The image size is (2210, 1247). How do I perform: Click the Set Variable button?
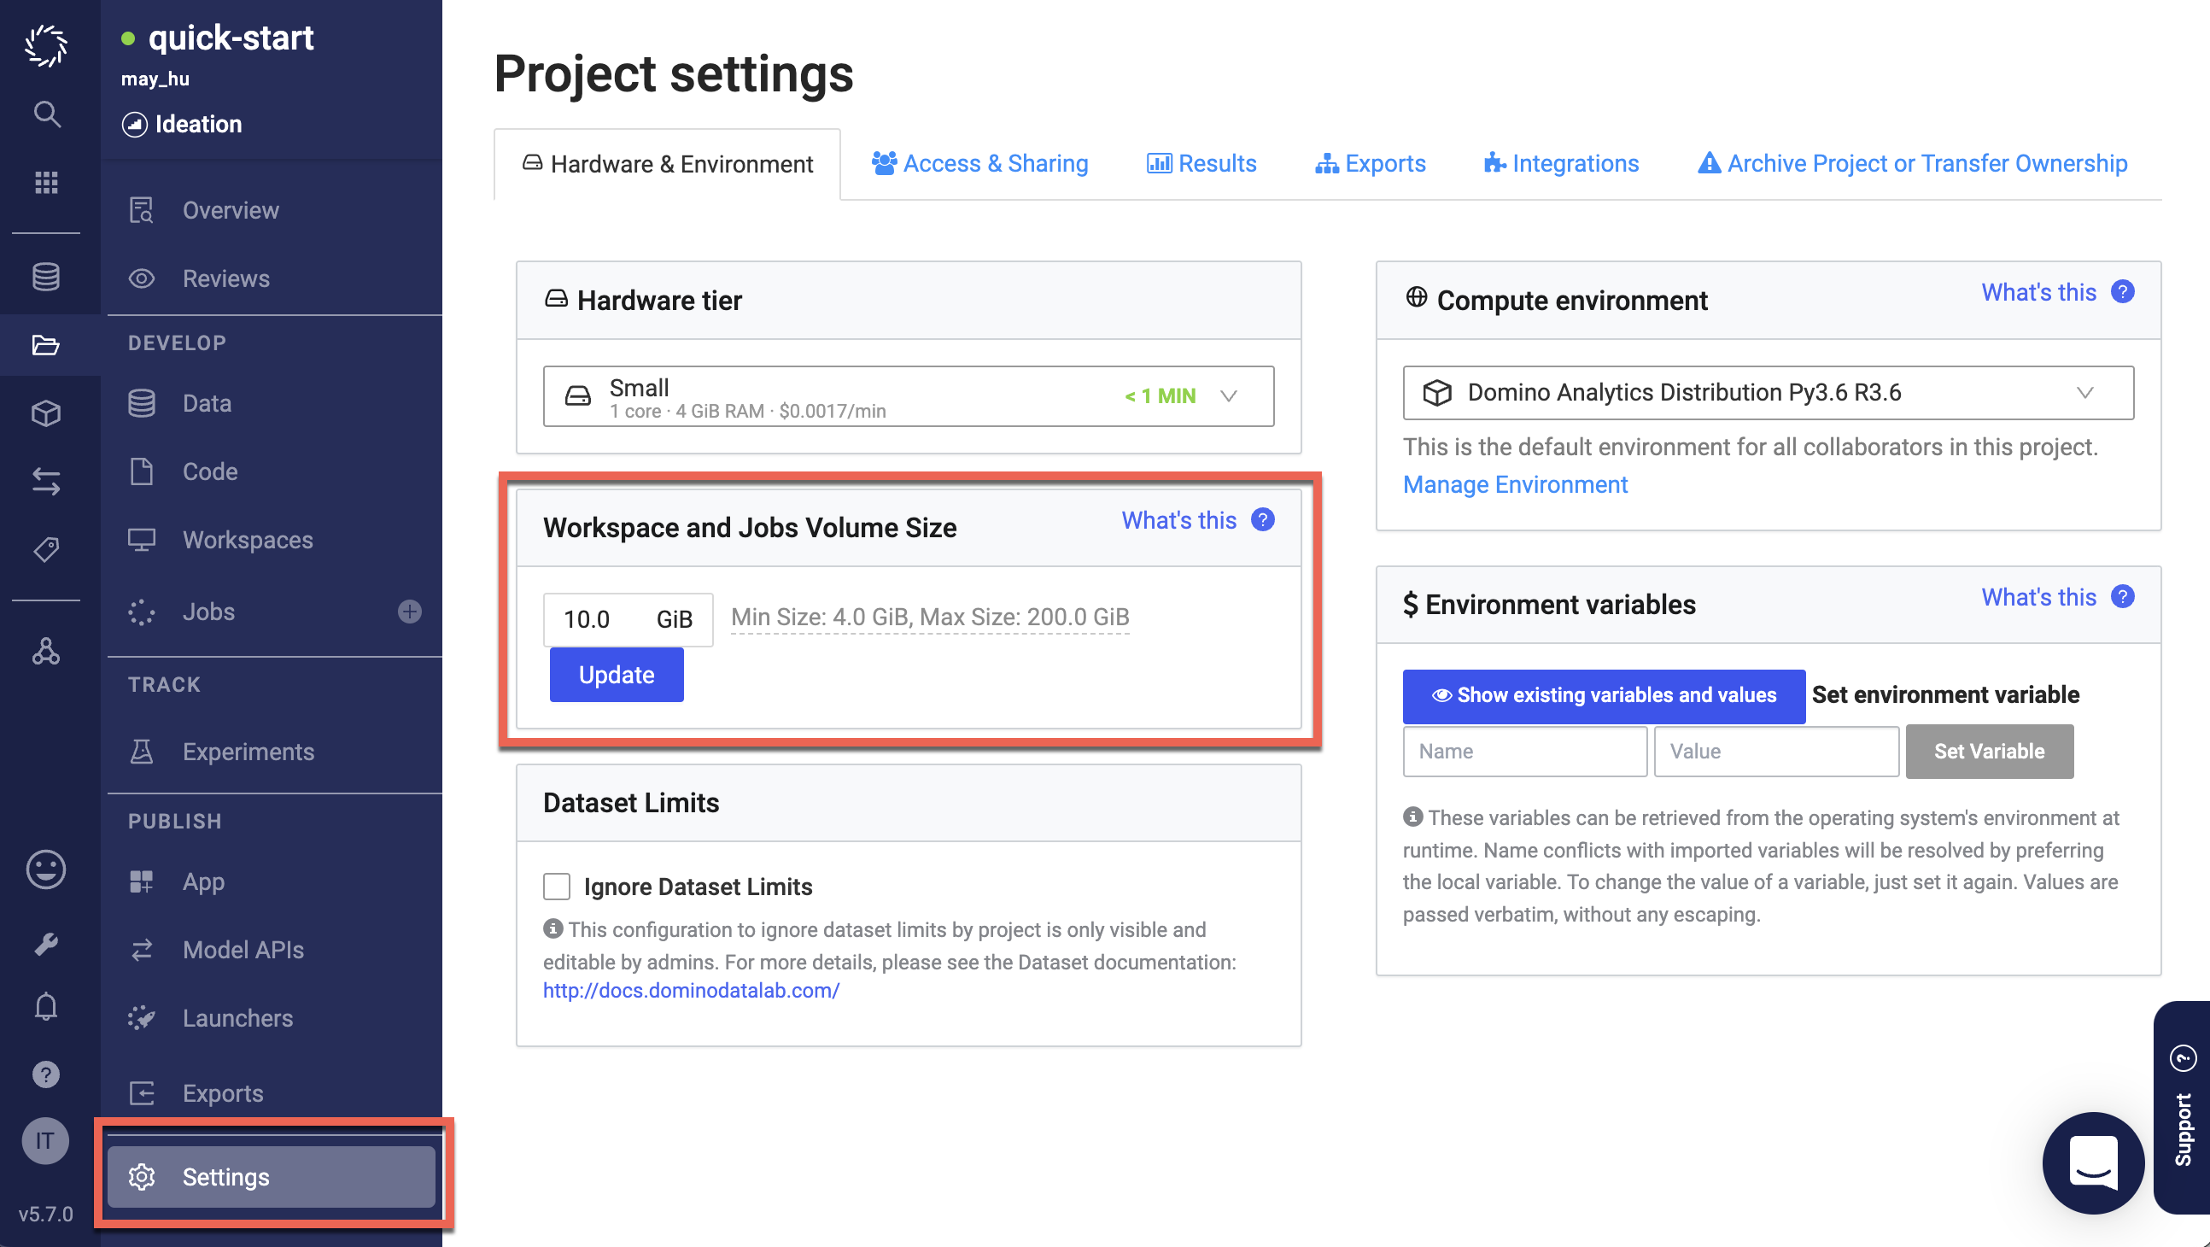click(x=1990, y=750)
